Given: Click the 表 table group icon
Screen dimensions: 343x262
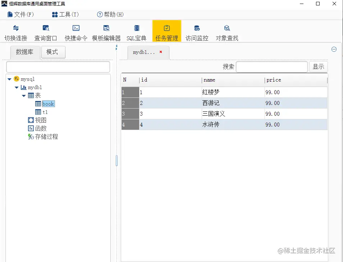Looking at the screenshot, I should tap(31, 96).
